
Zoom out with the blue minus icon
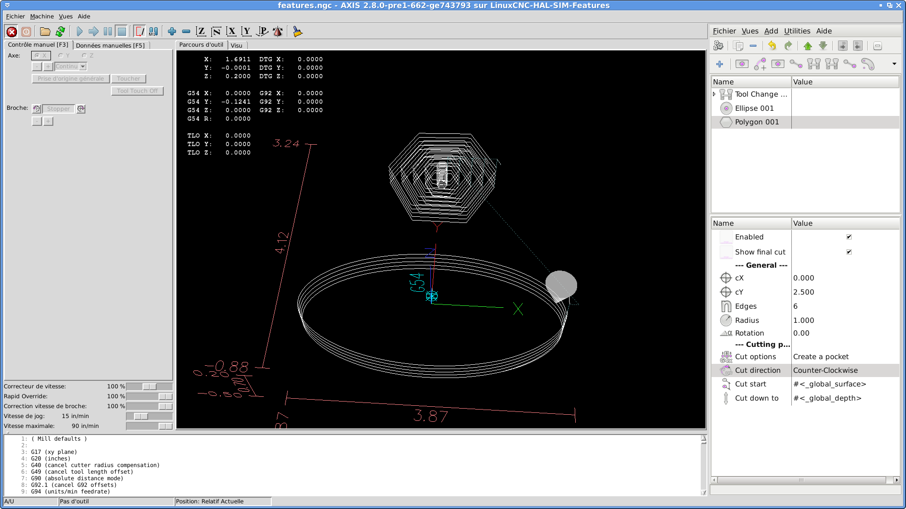[x=186, y=32]
